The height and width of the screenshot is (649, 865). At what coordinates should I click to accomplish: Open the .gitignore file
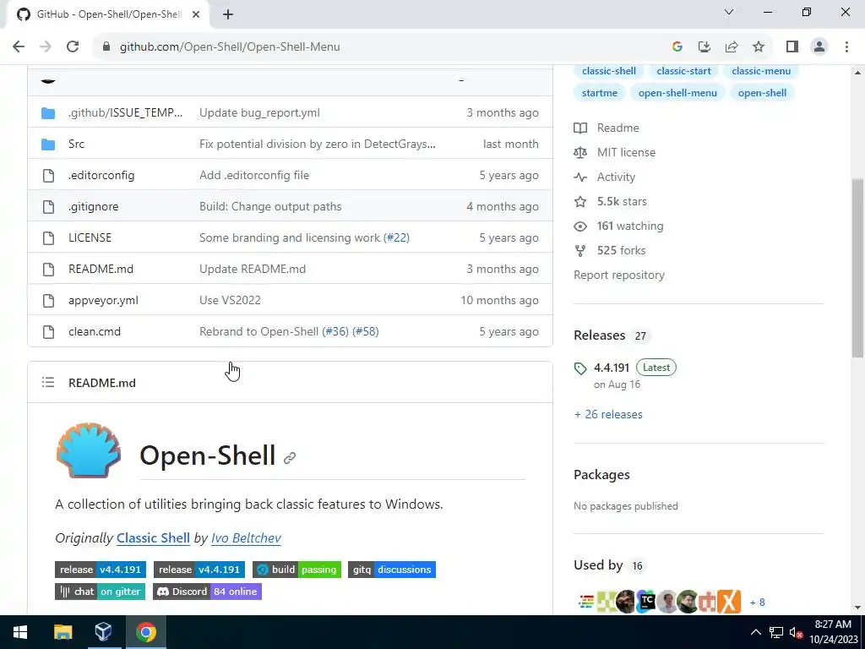[93, 206]
